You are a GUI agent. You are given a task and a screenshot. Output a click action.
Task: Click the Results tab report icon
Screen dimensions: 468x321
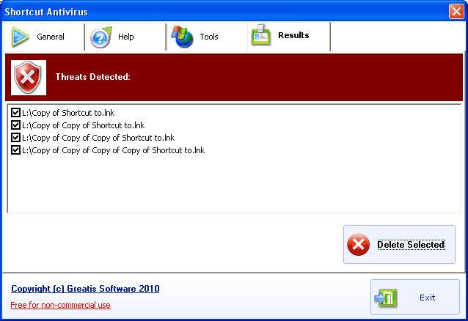(261, 35)
